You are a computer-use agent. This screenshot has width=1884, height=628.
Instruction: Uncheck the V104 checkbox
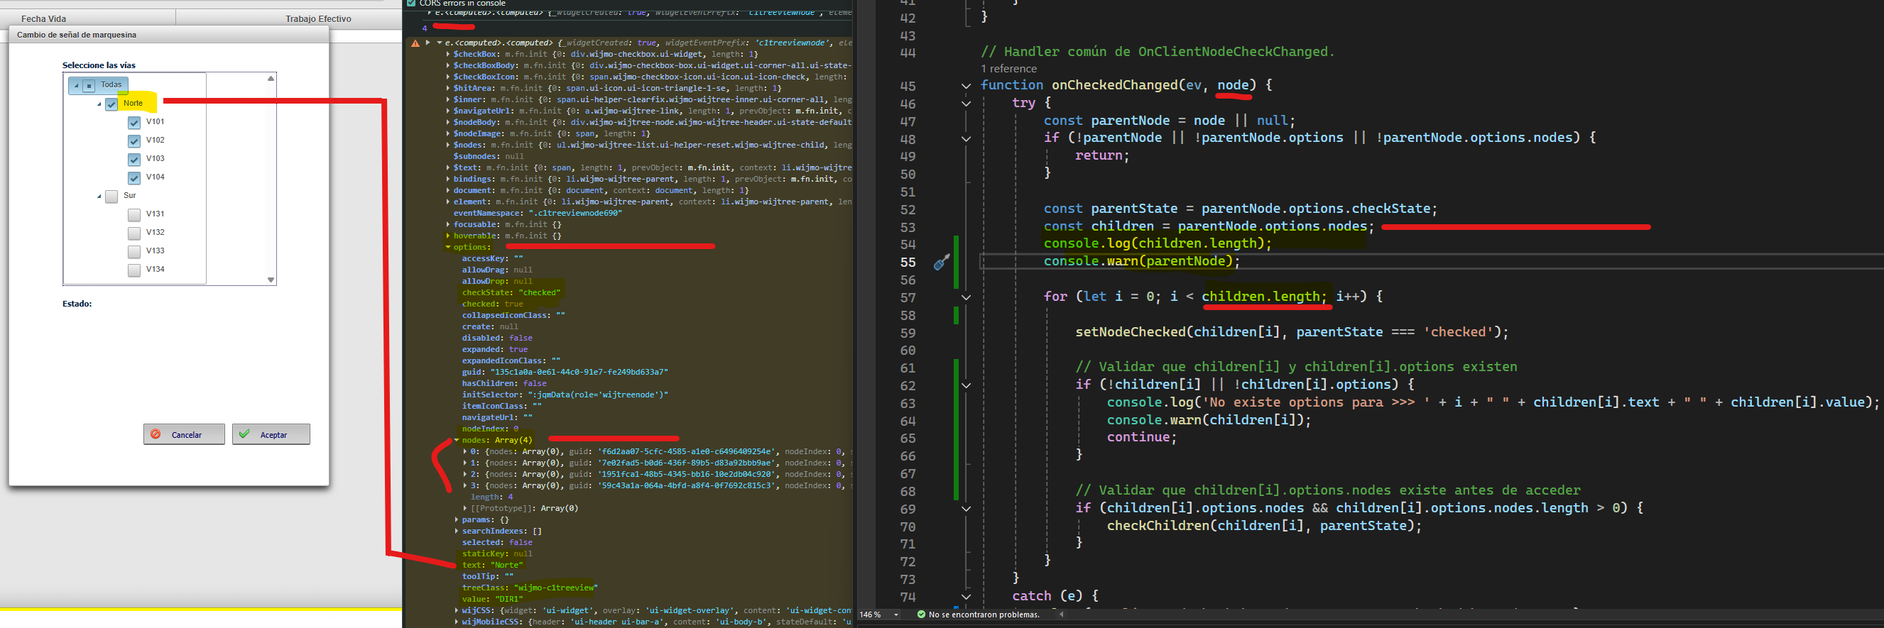pos(134,177)
